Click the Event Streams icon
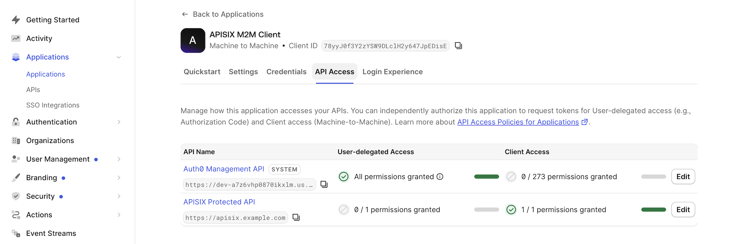The height and width of the screenshot is (244, 740). tap(16, 233)
